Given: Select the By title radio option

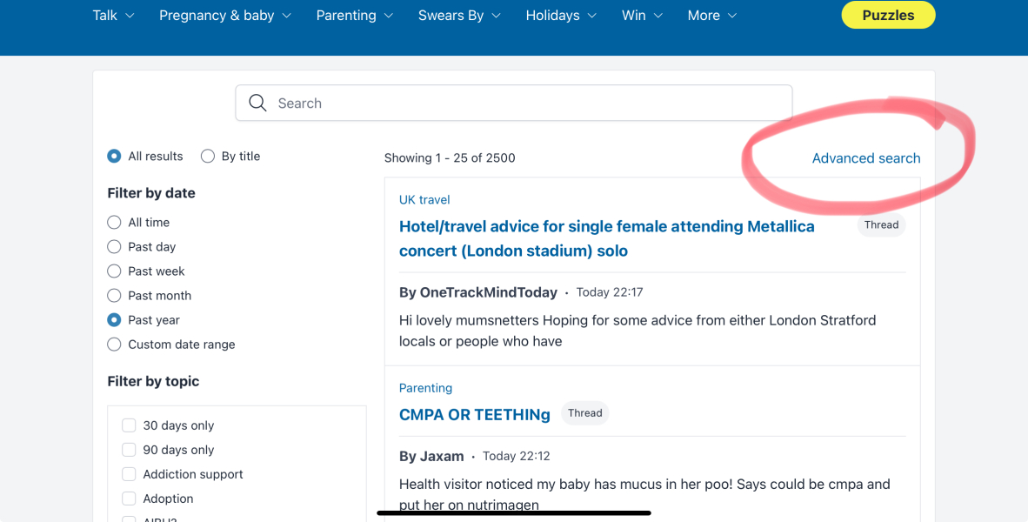Looking at the screenshot, I should (x=208, y=157).
